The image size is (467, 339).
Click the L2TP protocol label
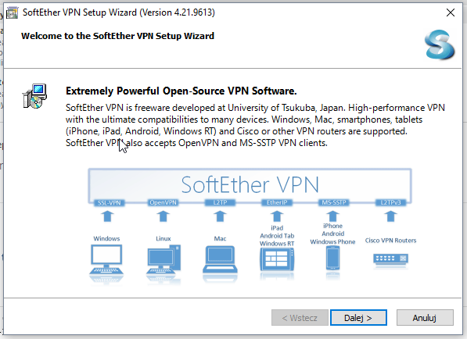(x=220, y=202)
